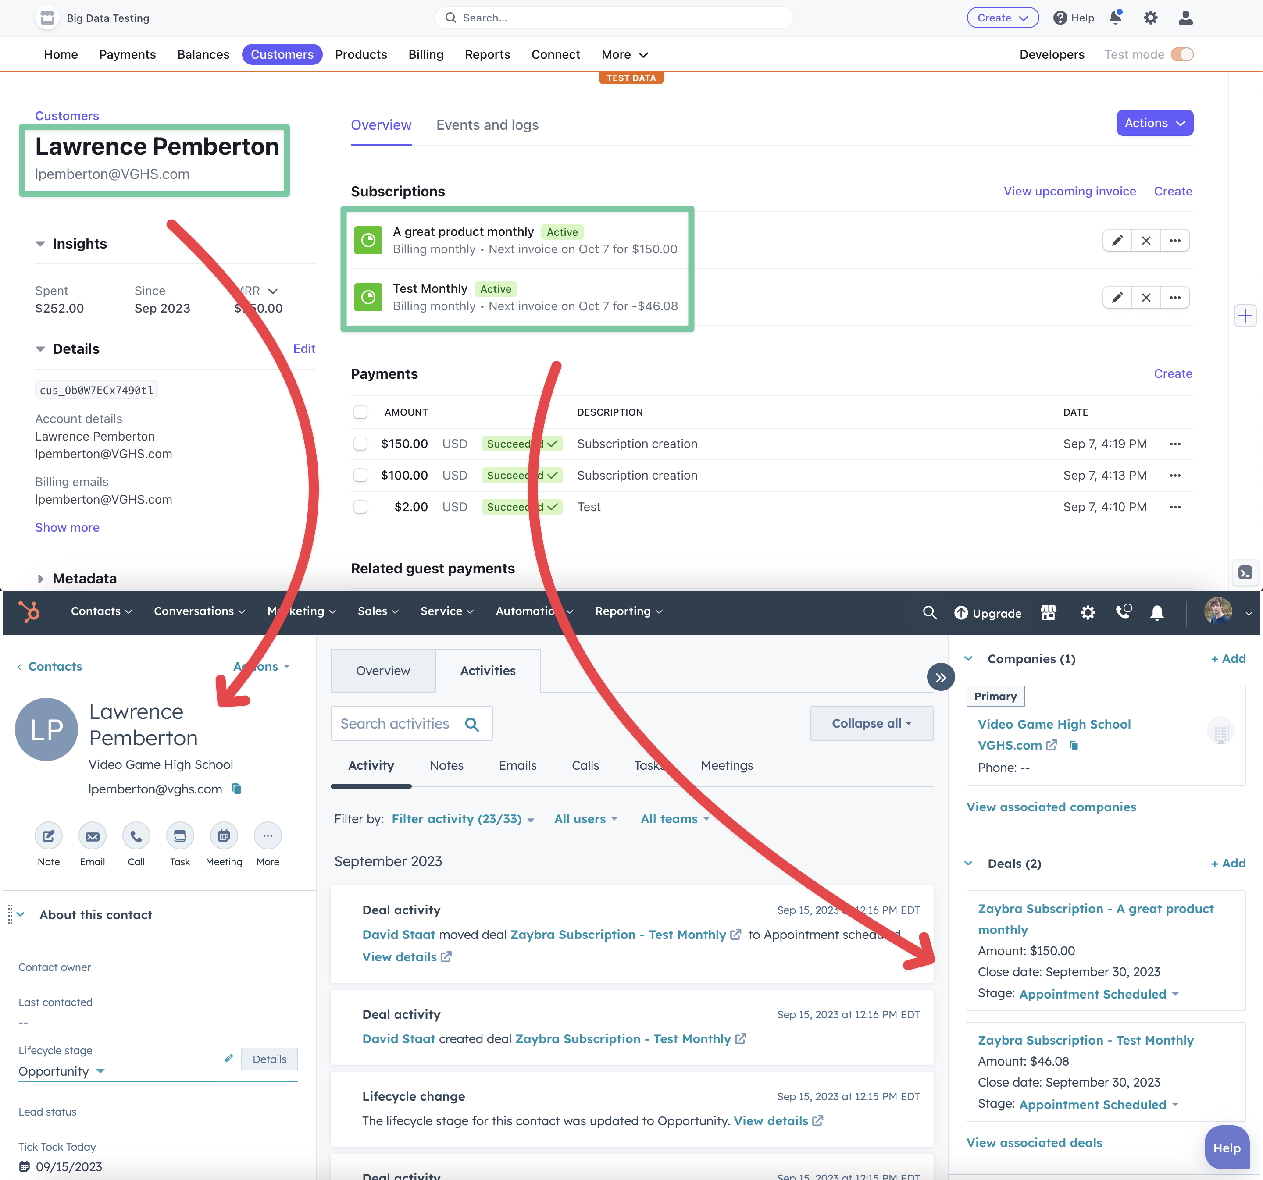Expand the Metadata section

pyautogui.click(x=40, y=579)
